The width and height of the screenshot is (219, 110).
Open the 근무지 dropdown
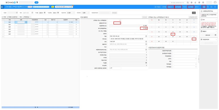click(185, 59)
